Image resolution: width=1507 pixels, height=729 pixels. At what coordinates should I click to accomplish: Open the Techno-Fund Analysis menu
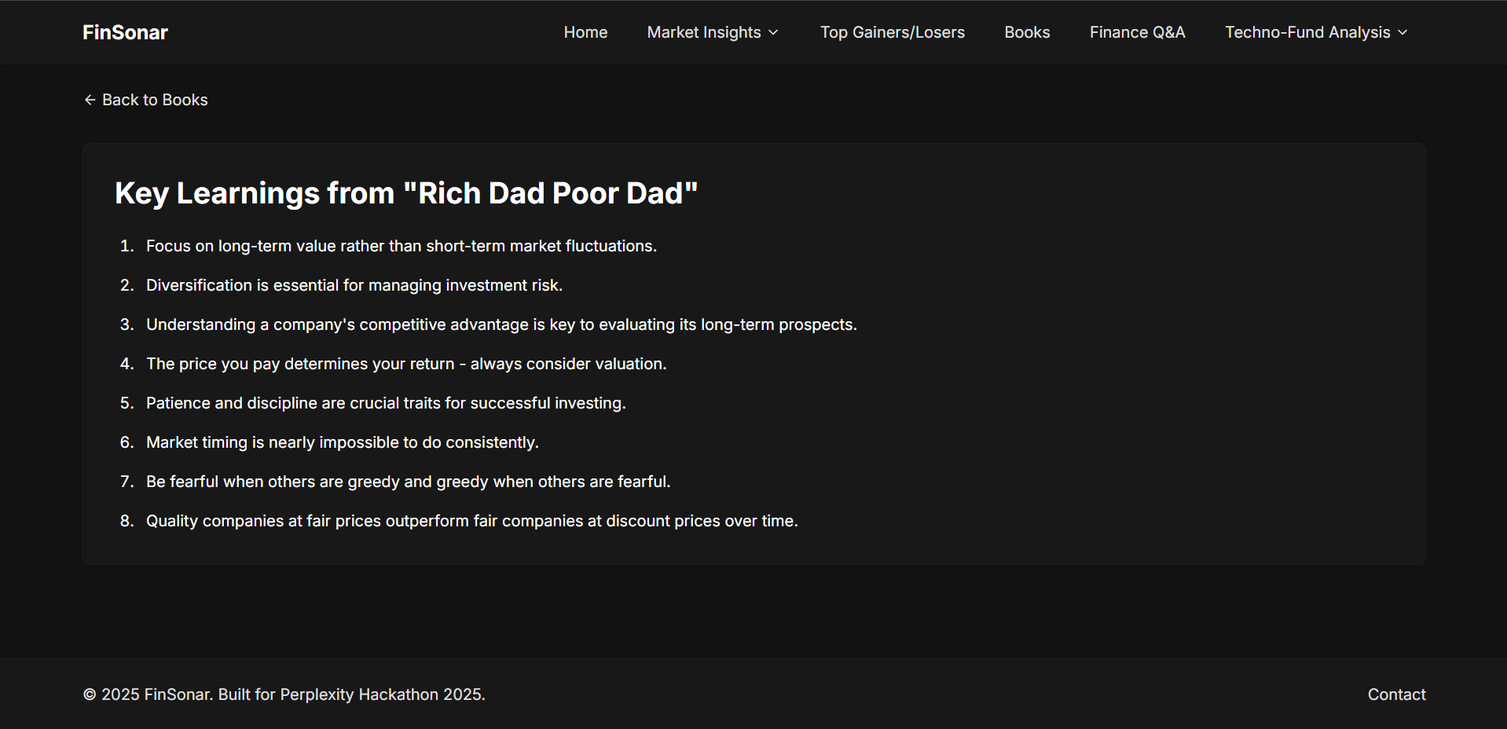[x=1317, y=32]
